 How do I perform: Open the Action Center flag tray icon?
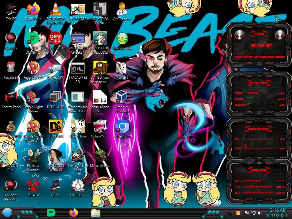pos(247,213)
